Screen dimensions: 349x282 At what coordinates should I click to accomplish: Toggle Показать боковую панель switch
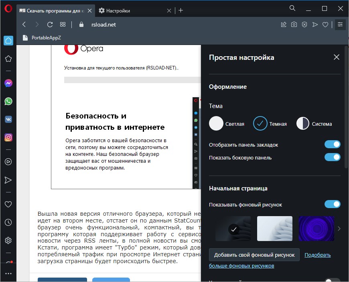click(x=332, y=157)
